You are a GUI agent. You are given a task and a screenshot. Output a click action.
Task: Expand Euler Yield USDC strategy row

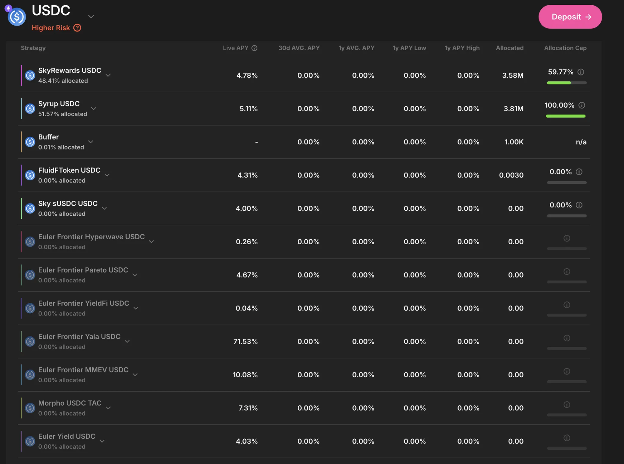[102, 441]
